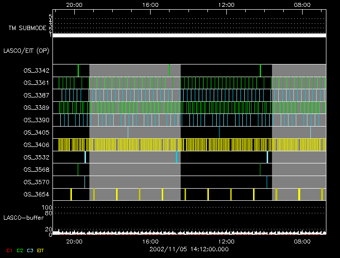Click the 16:00 tick label on top axis
340x258 pixels.
pyautogui.click(x=151, y=4)
